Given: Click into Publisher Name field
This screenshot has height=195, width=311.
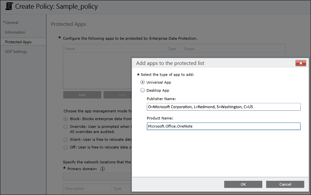Looking at the screenshot, I should click(223, 107).
